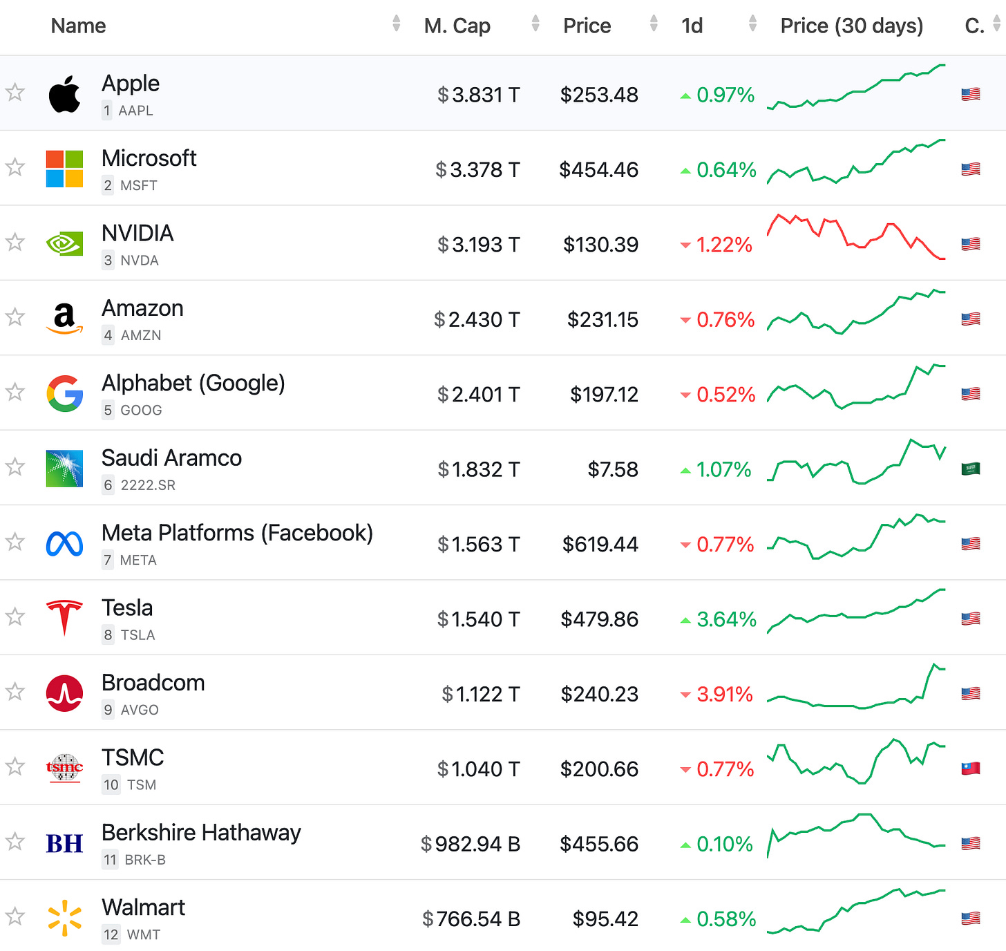Click the NVIDIA green eye logo
The image size is (1006, 951).
pos(64,244)
